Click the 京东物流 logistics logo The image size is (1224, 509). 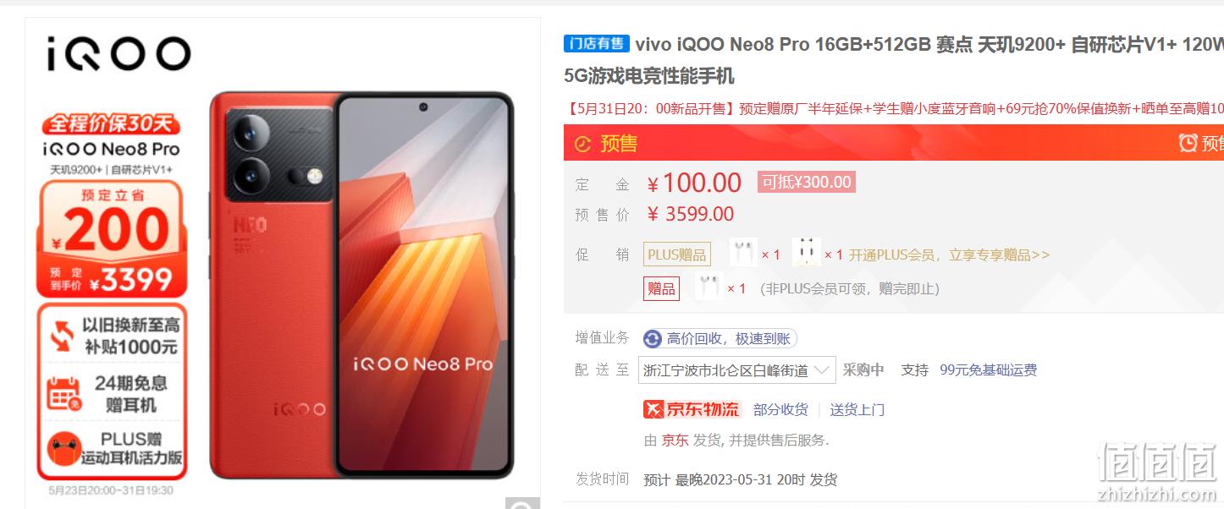pyautogui.click(x=692, y=409)
